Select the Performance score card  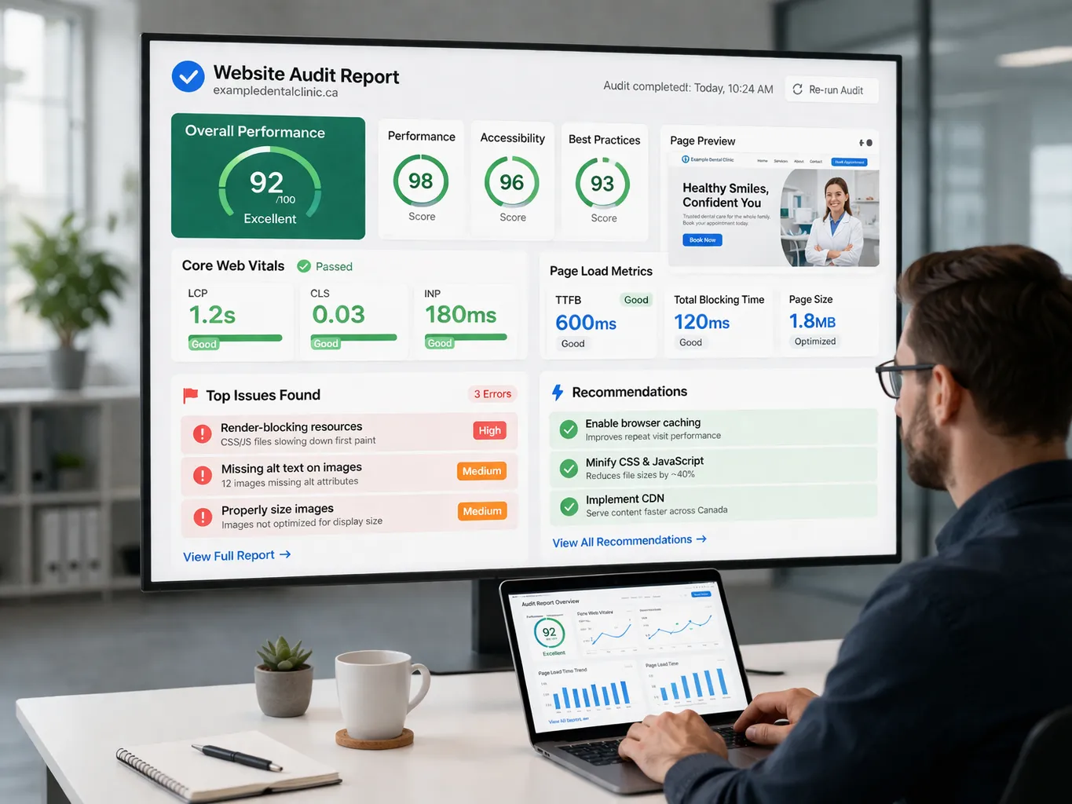tap(421, 180)
